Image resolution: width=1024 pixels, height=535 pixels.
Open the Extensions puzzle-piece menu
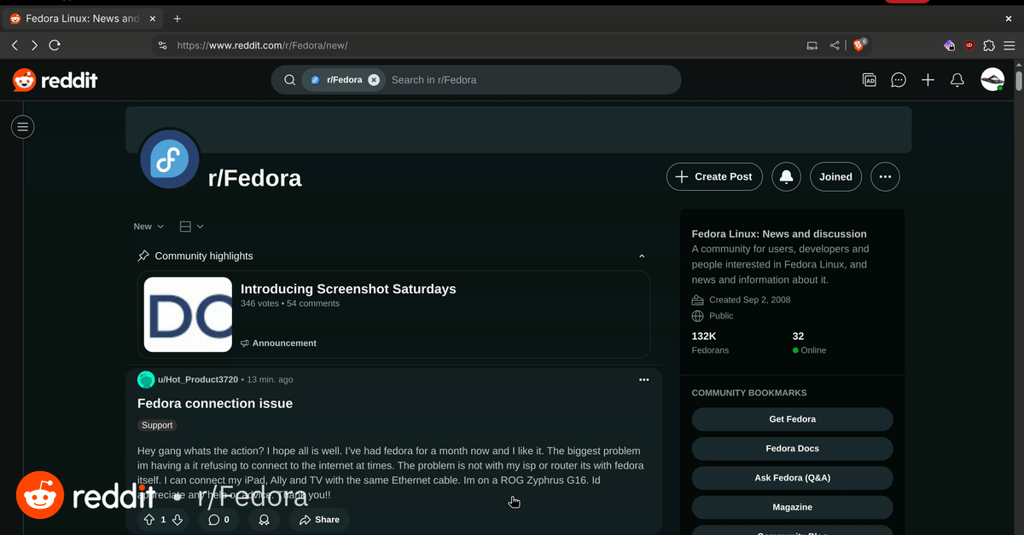point(990,45)
